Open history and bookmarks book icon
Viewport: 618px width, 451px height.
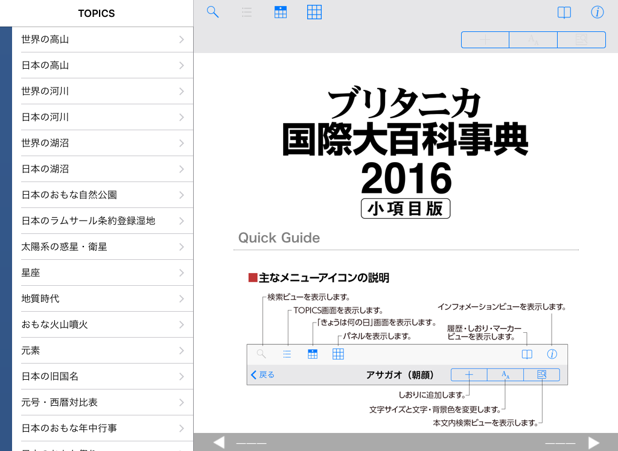point(564,13)
